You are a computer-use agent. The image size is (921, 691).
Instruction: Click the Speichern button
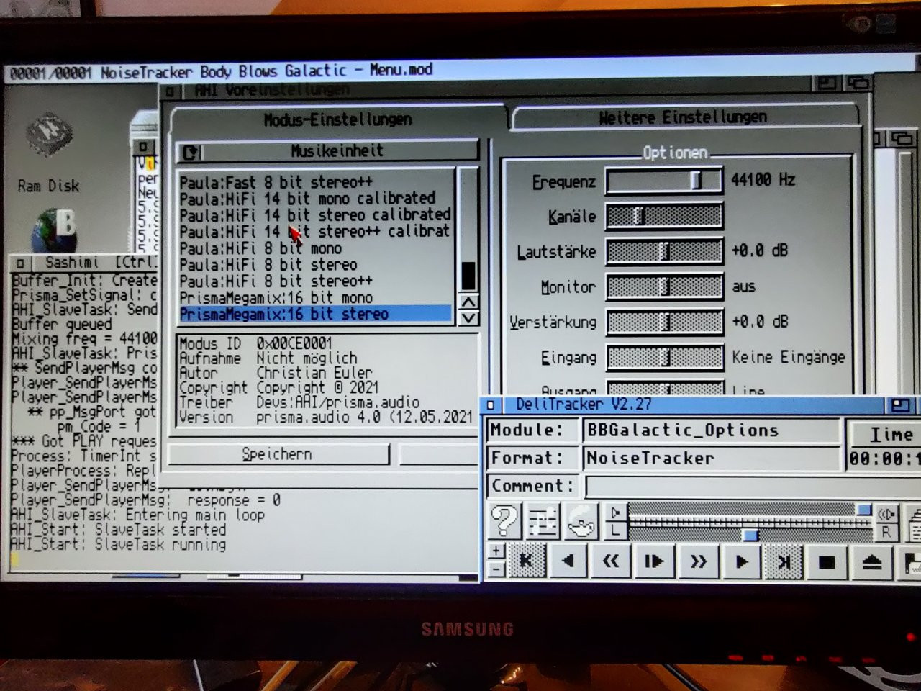[277, 454]
